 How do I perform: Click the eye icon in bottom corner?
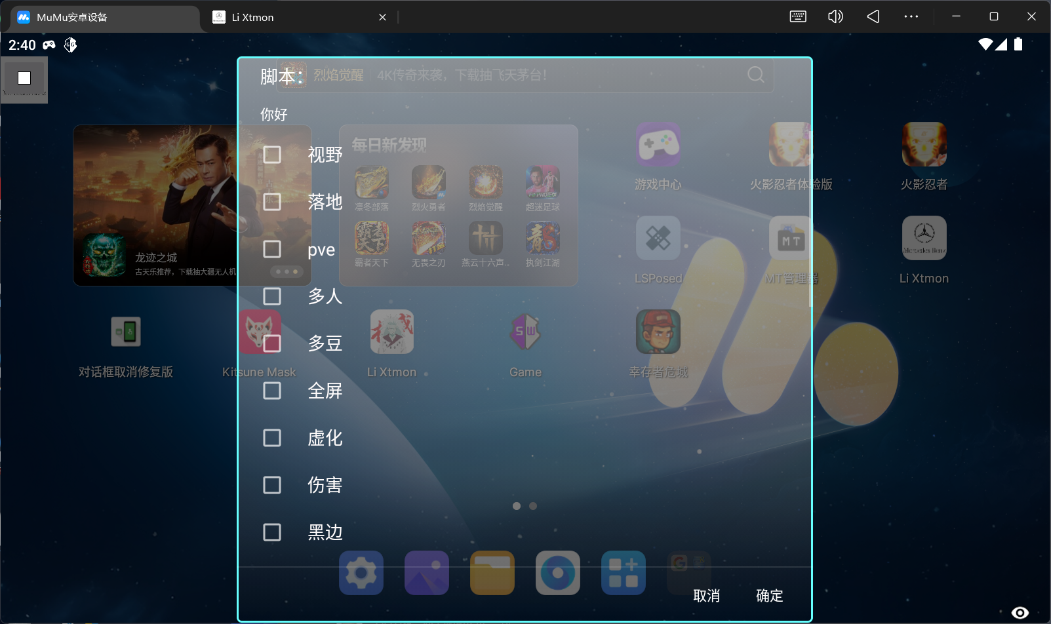[x=1020, y=612]
